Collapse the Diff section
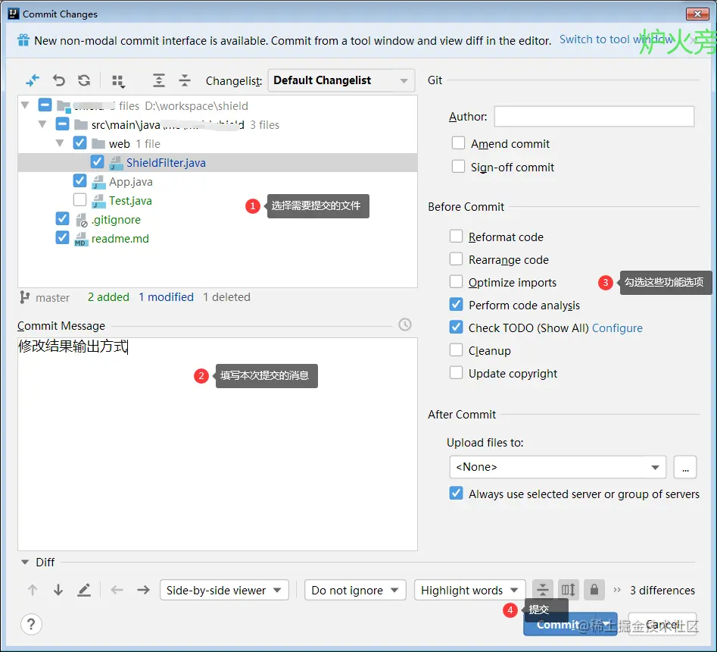The image size is (717, 652). pos(25,562)
